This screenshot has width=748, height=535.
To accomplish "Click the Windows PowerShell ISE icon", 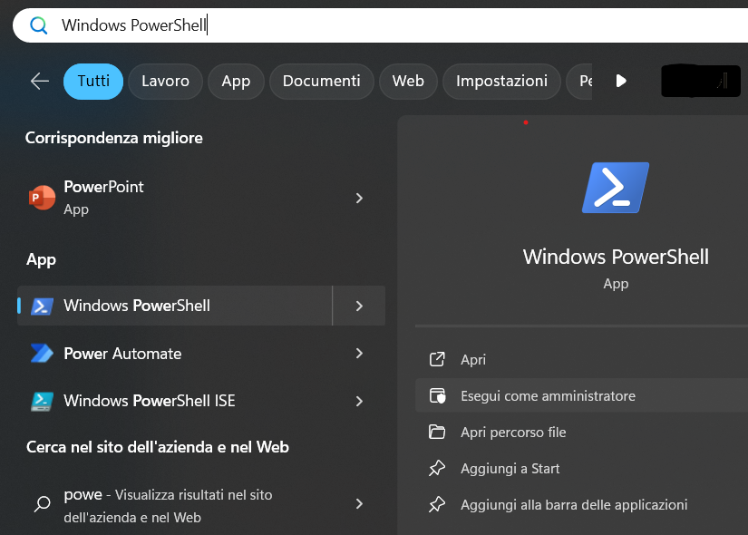I will pyautogui.click(x=42, y=402).
